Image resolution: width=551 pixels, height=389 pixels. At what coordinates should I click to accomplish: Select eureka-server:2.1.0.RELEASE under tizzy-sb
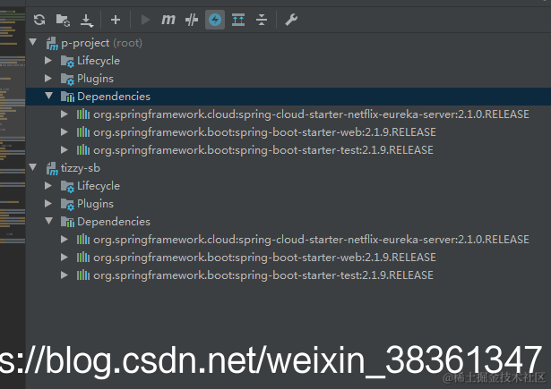click(311, 240)
